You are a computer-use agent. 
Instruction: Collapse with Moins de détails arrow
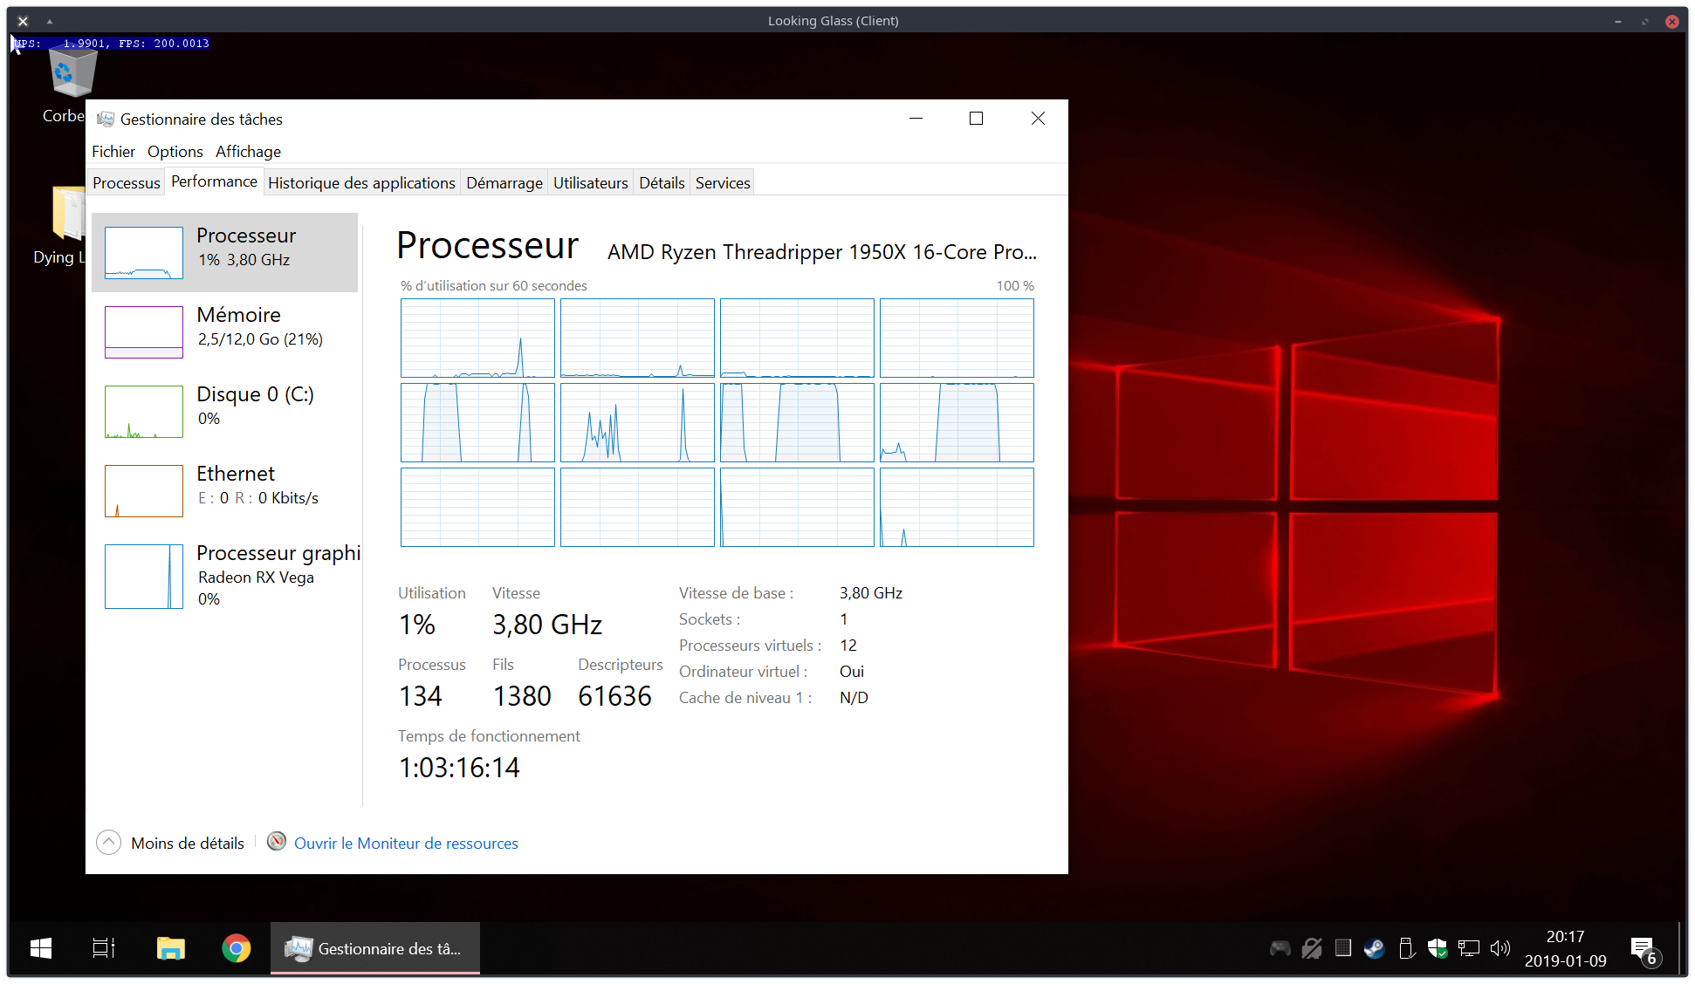[108, 843]
